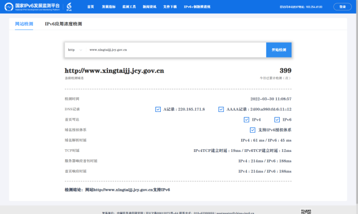Click the platform logo icon at top left

tap(9, 7)
